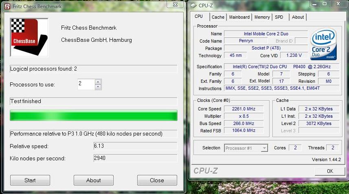Click the green benchmark progress bar
This screenshot has height=194, width=349.
[93, 116]
